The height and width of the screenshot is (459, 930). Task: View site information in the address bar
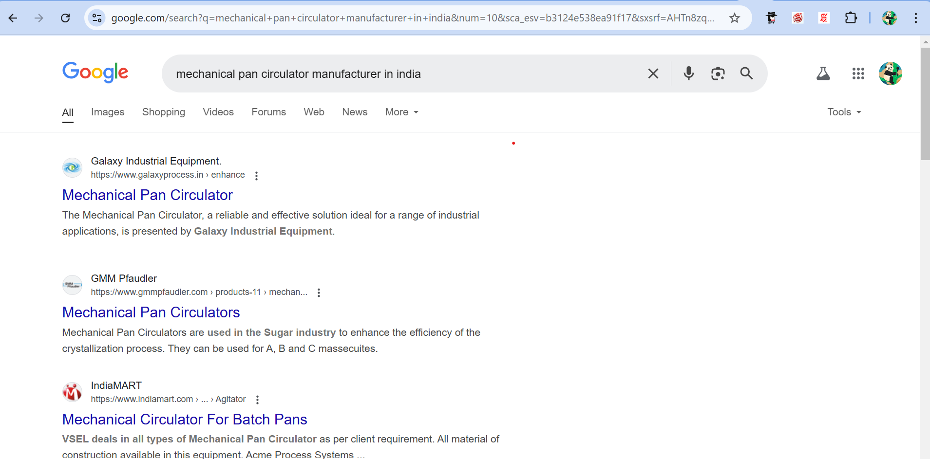[x=97, y=18]
